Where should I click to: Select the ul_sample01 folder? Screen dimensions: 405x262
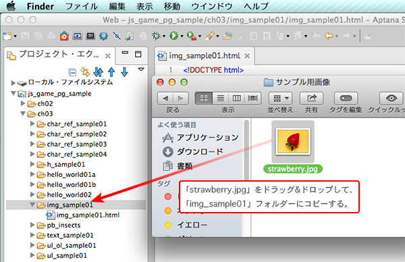[x=62, y=255]
